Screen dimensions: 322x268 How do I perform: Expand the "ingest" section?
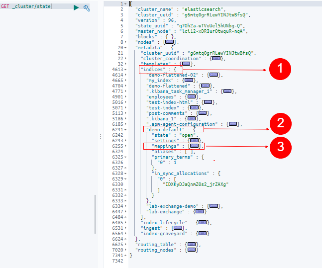pyautogui.click(x=125, y=228)
